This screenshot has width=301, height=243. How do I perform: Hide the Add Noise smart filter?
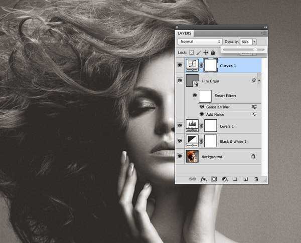coord(202,114)
